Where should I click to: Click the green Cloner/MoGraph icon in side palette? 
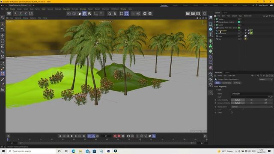click(211, 46)
